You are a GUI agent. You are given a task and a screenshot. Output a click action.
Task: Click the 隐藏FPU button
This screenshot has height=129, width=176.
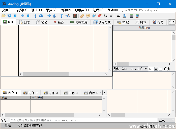(144, 28)
